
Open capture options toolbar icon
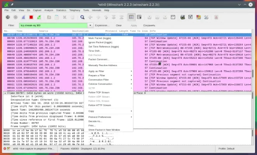[x=16, y=17]
